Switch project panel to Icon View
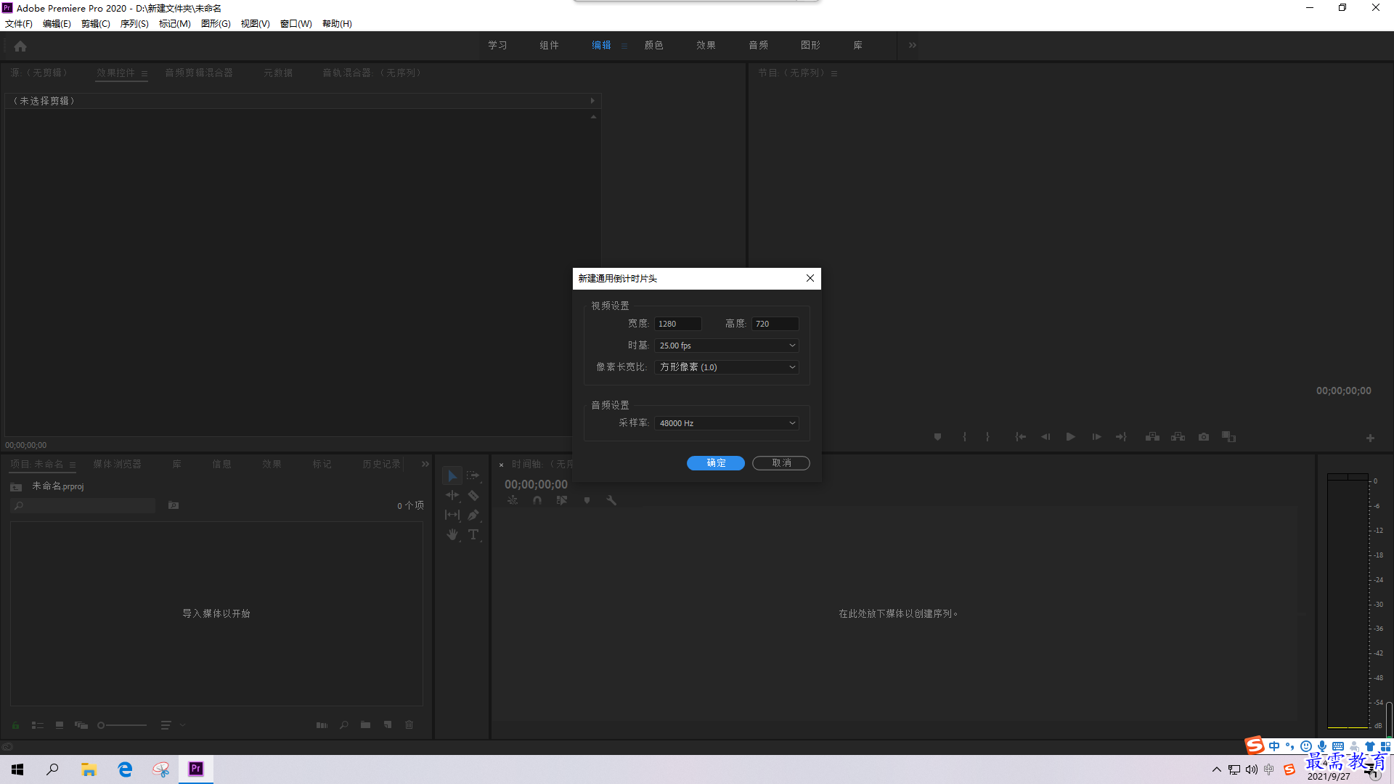The image size is (1394, 784). (x=60, y=725)
